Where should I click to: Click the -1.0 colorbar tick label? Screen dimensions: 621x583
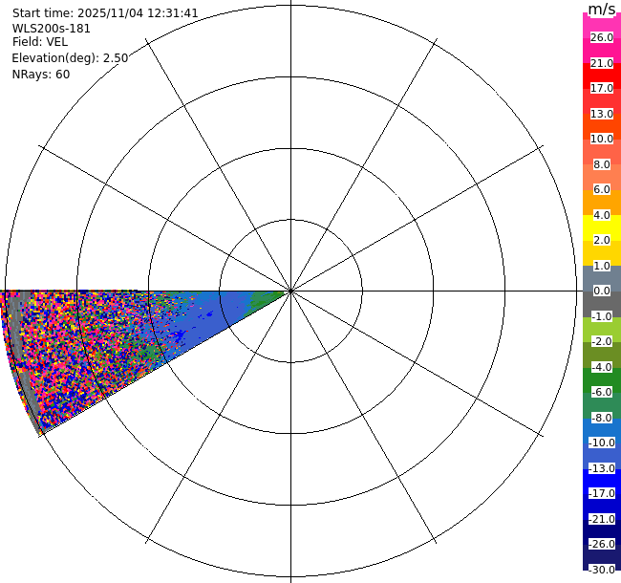point(602,316)
